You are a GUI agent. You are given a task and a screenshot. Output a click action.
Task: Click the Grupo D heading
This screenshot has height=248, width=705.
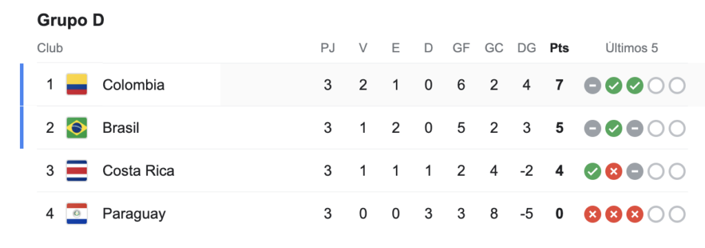(71, 20)
